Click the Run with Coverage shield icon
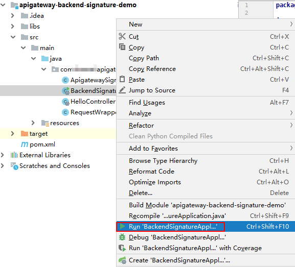 [x=122, y=248]
